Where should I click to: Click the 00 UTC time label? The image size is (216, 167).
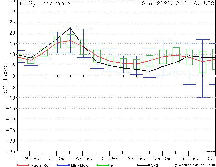(204, 3)
